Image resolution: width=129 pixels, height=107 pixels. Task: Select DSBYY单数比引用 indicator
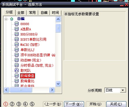(33, 40)
